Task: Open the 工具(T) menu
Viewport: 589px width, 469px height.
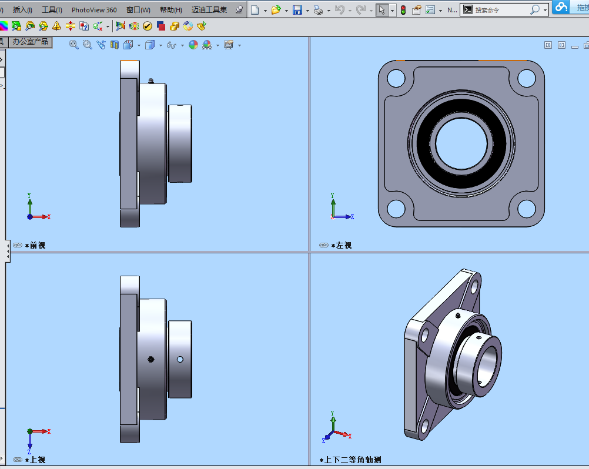Action: (52, 10)
